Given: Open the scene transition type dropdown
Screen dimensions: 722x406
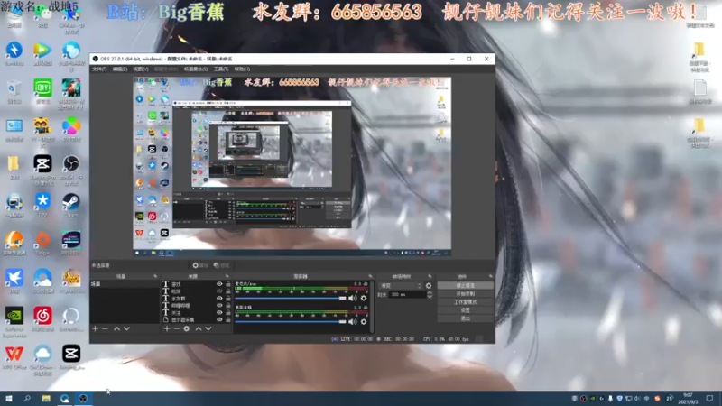Looking at the screenshot, I should click(x=401, y=286).
